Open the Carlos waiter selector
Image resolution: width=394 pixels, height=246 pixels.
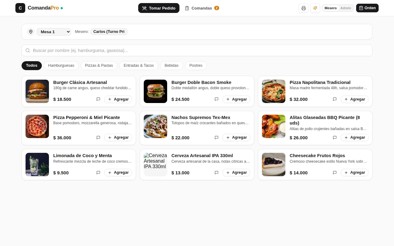click(109, 32)
